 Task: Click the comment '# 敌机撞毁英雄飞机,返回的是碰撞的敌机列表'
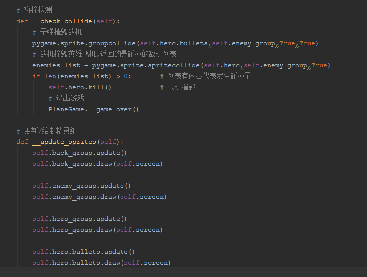(105, 54)
